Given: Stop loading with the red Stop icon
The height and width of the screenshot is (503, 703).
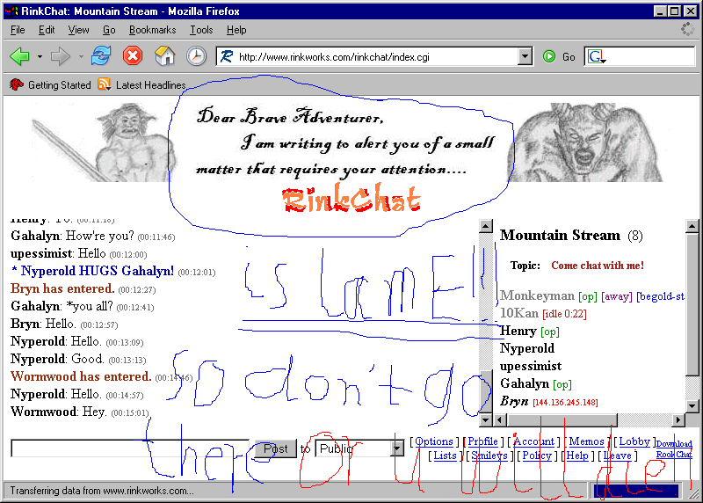Looking at the screenshot, I should click(x=133, y=56).
